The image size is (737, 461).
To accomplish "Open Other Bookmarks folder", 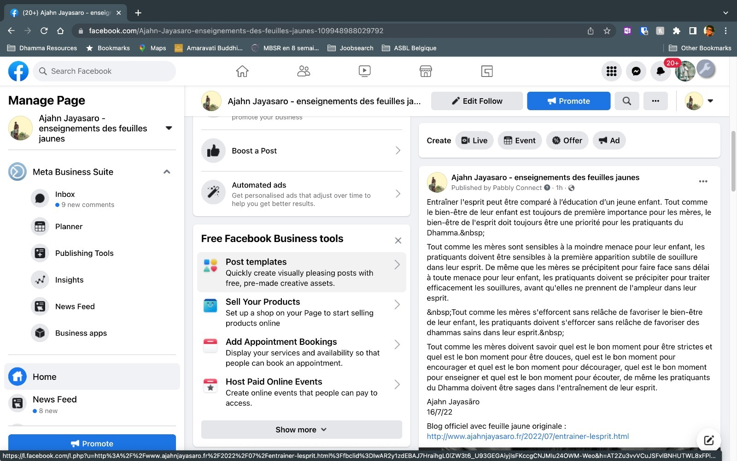I will pos(700,48).
